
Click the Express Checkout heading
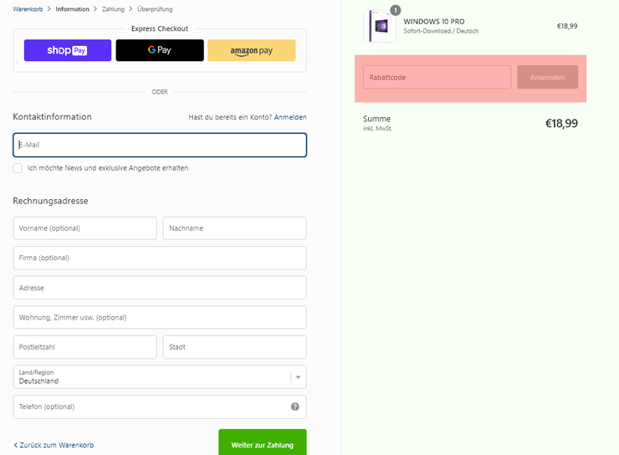point(160,28)
